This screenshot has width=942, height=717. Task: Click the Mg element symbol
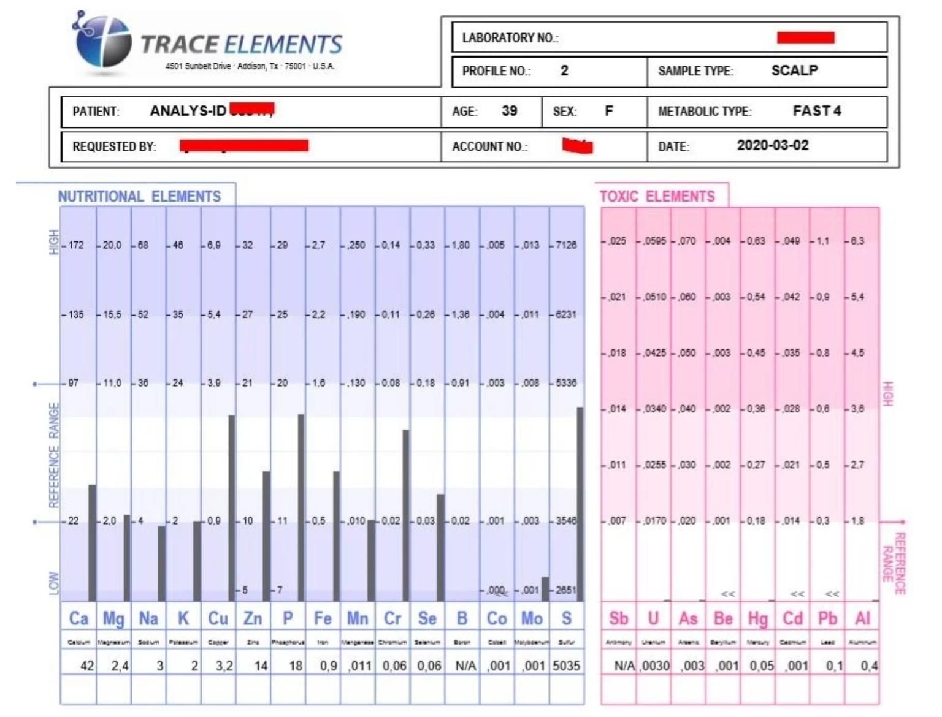(113, 619)
